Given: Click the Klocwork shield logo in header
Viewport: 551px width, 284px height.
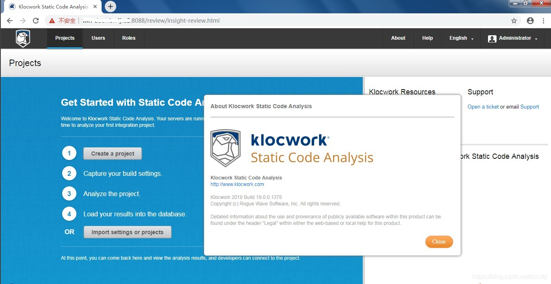Looking at the screenshot, I should click(23, 38).
